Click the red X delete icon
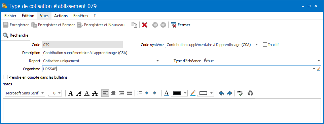 145,25
